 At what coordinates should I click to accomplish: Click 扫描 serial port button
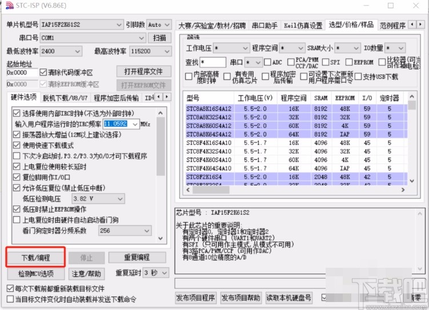(x=159, y=38)
